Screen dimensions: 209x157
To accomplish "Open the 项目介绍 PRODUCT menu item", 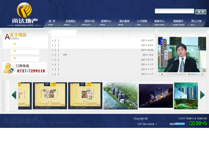I will 89,22.
